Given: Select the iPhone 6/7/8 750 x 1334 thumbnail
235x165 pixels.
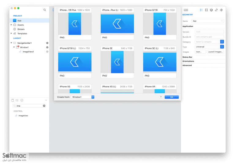Looking at the screenshot, I should pyautogui.click(x=160, y=24).
